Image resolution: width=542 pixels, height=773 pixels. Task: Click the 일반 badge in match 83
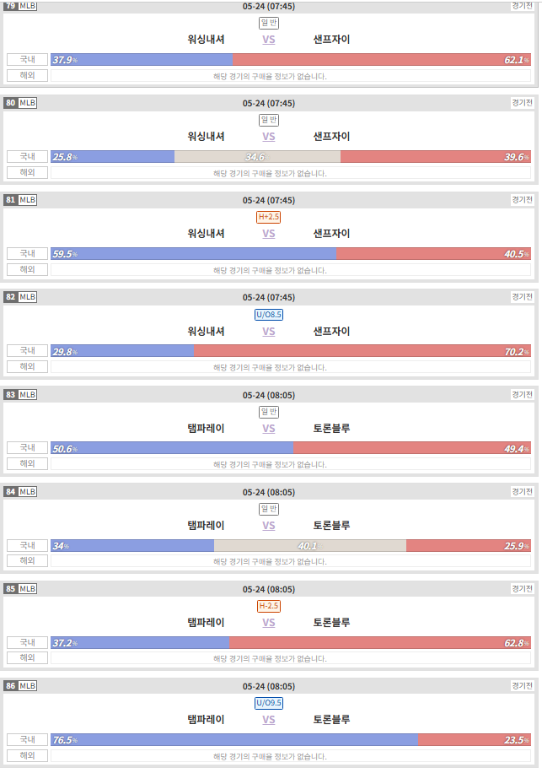point(269,412)
